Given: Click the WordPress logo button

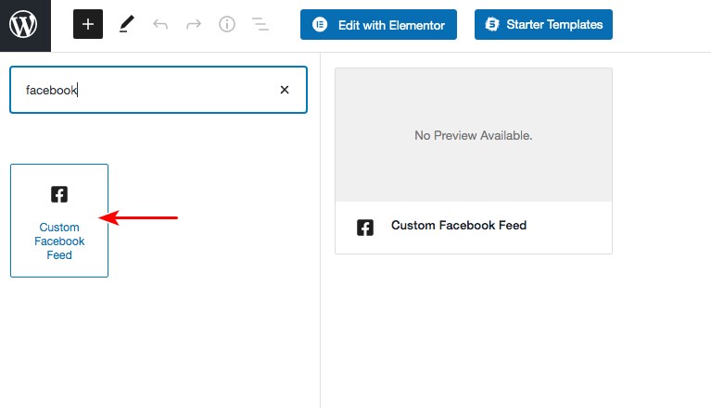Looking at the screenshot, I should point(25,25).
